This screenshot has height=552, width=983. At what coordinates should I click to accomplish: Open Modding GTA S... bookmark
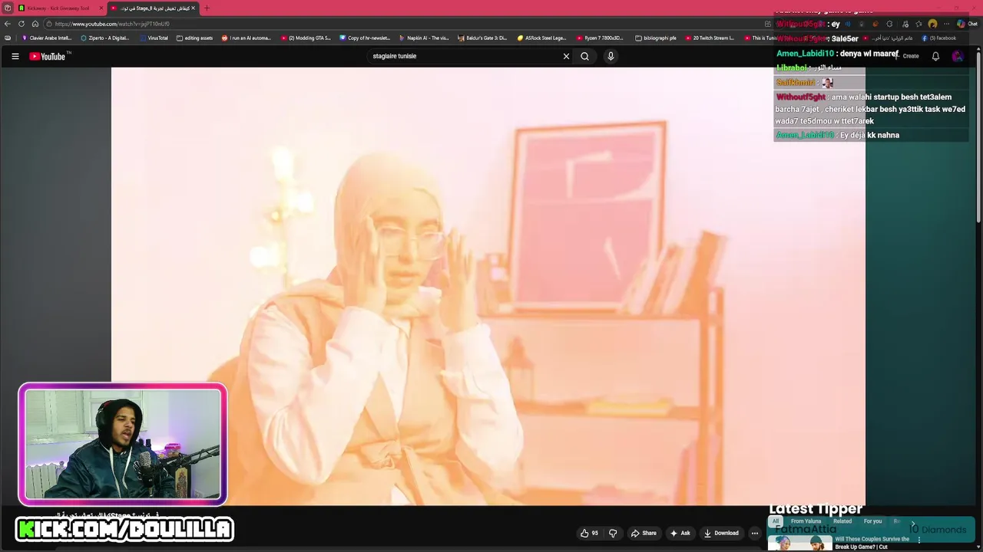[306, 38]
